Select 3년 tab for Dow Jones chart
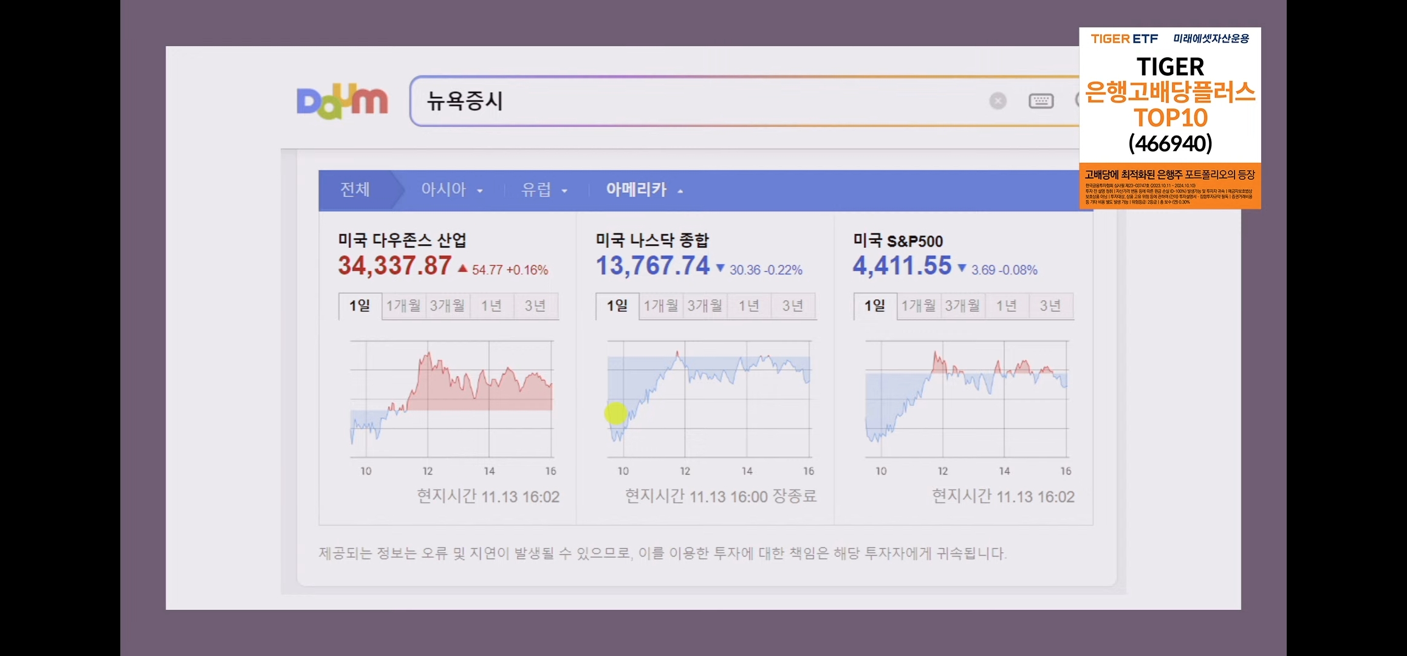The height and width of the screenshot is (656, 1407). click(x=536, y=306)
